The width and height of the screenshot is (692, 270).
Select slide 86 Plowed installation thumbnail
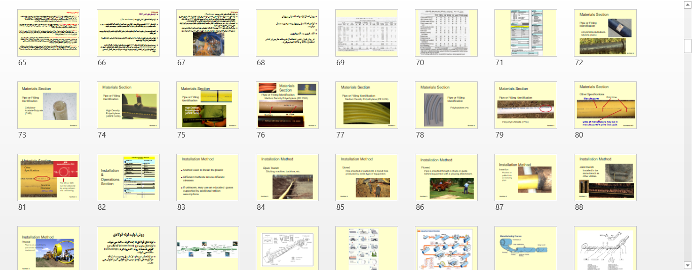[x=446, y=177]
